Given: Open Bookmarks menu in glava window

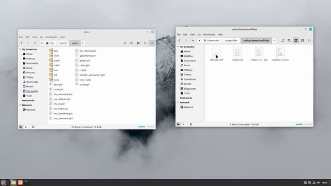Looking at the screenshot, I should pos(51,37).
